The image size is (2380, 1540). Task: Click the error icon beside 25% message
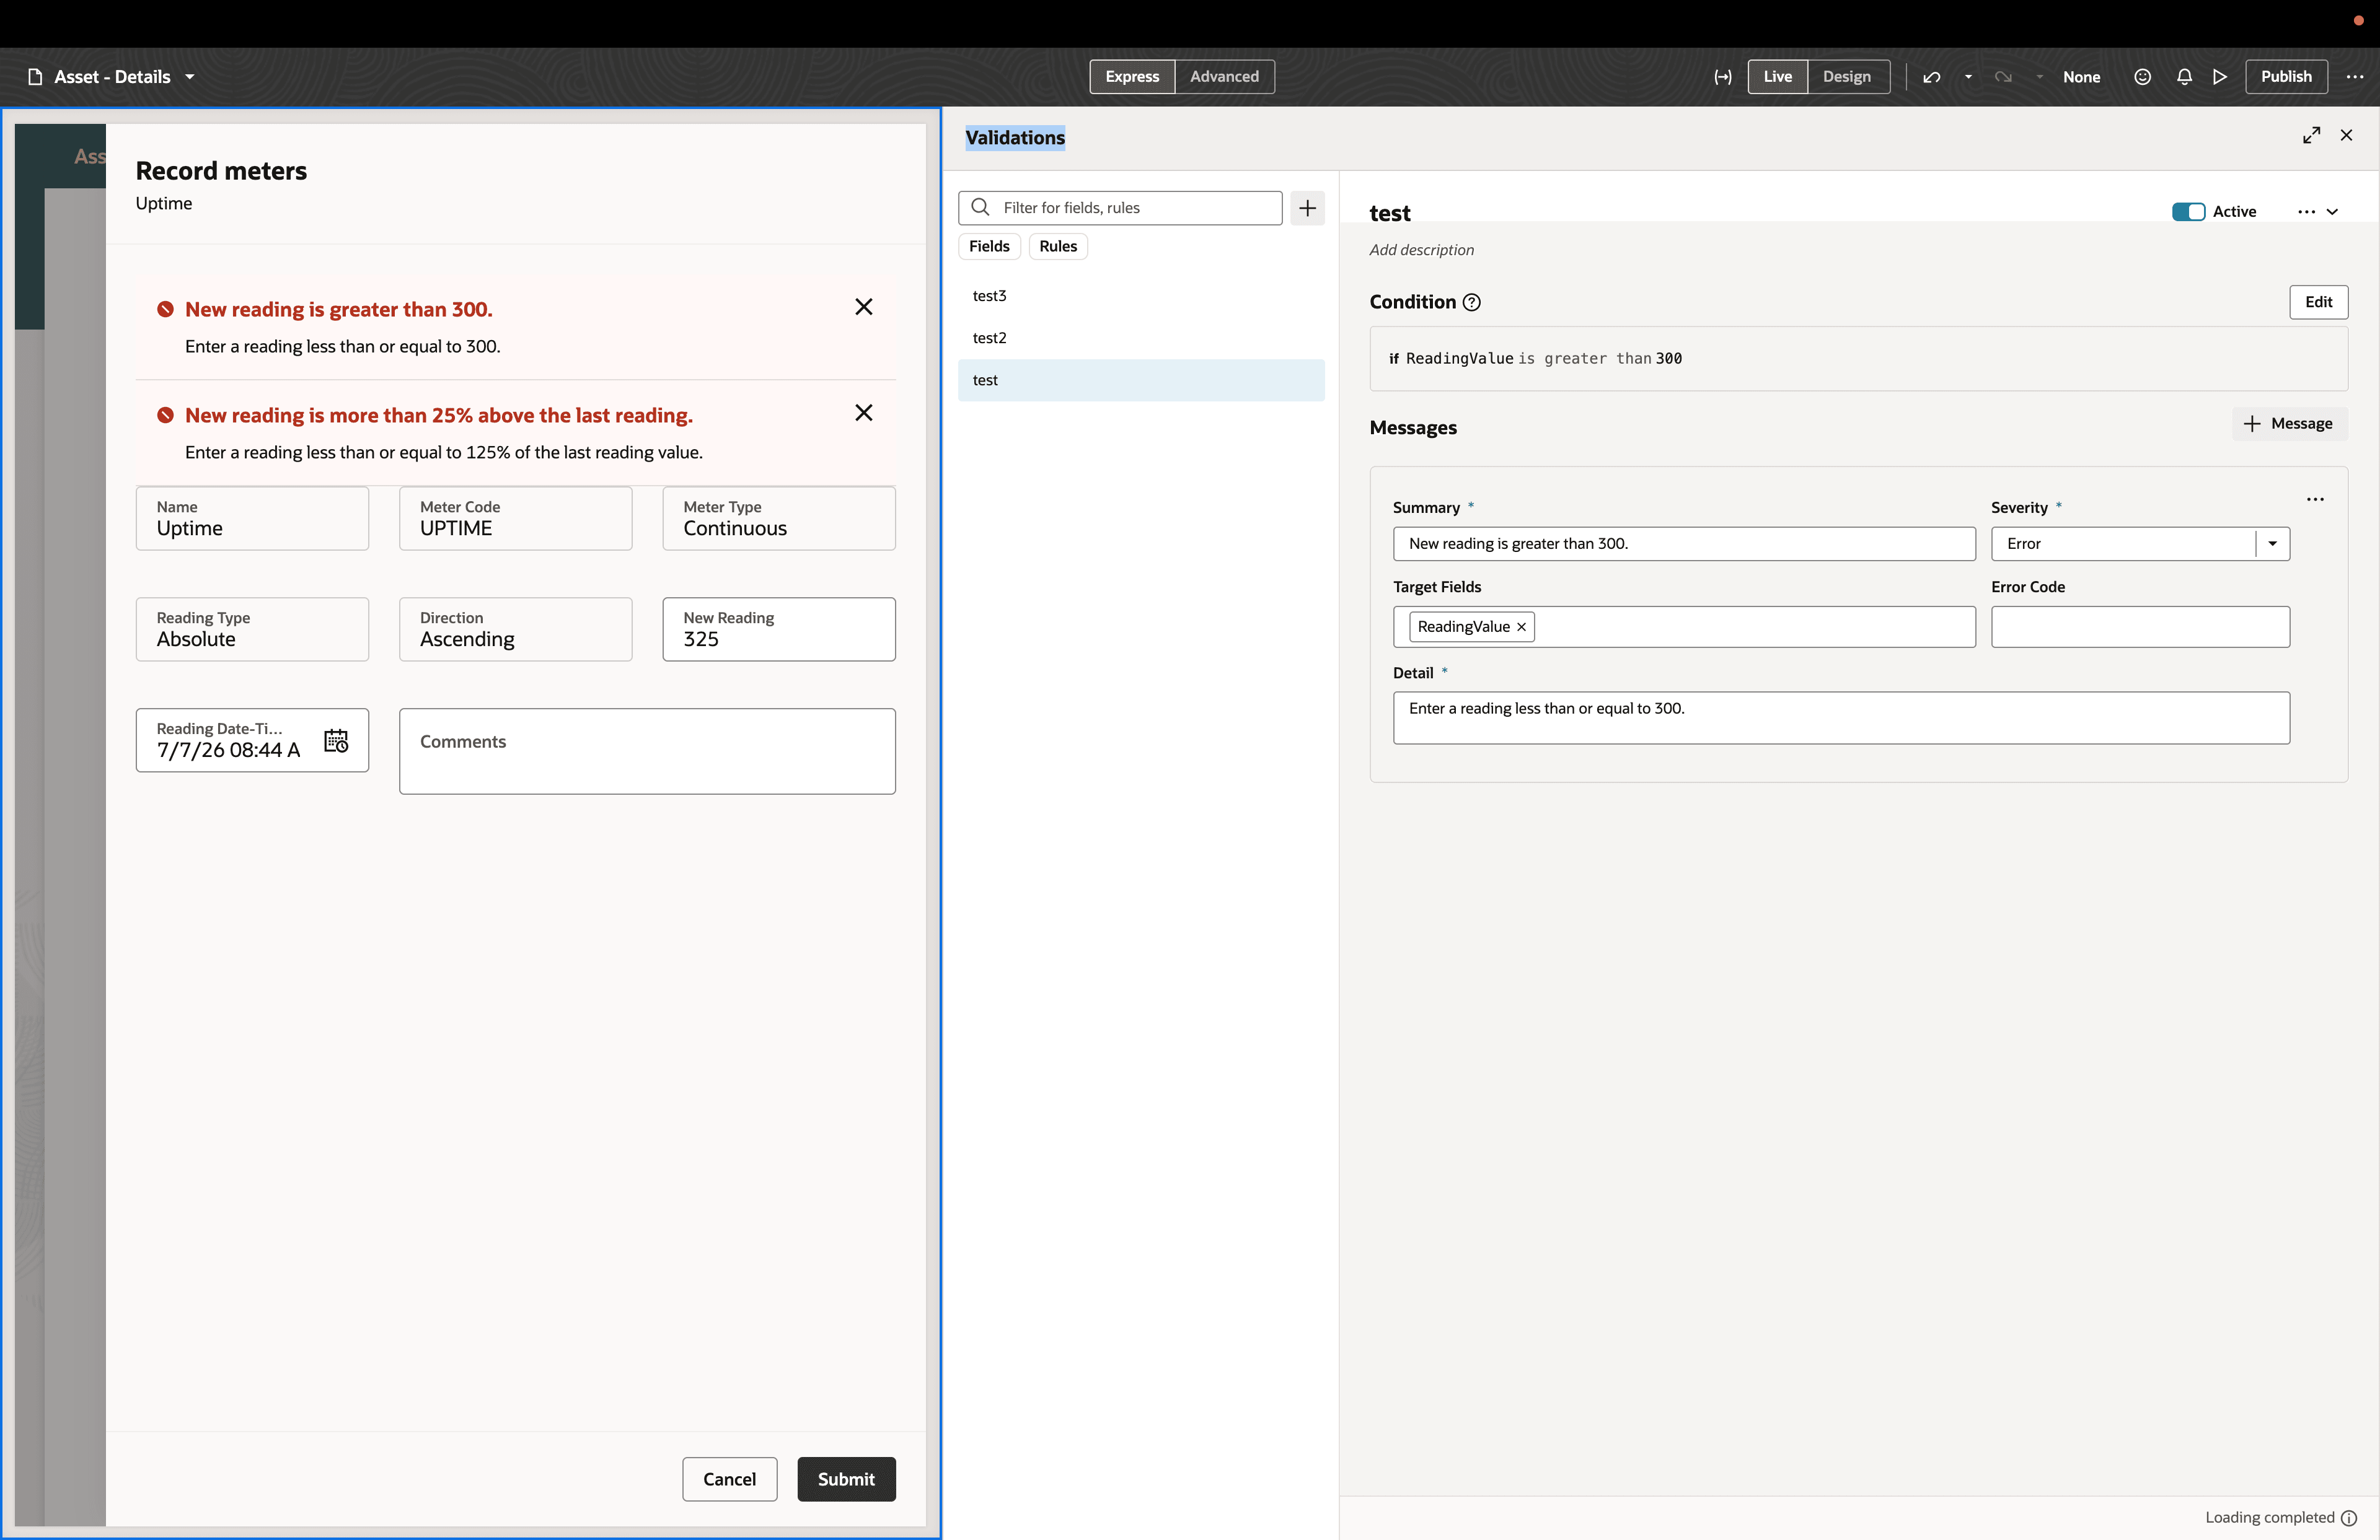165,414
